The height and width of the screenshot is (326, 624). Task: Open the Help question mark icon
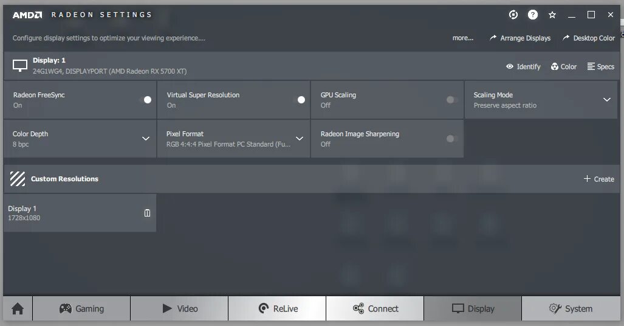532,15
